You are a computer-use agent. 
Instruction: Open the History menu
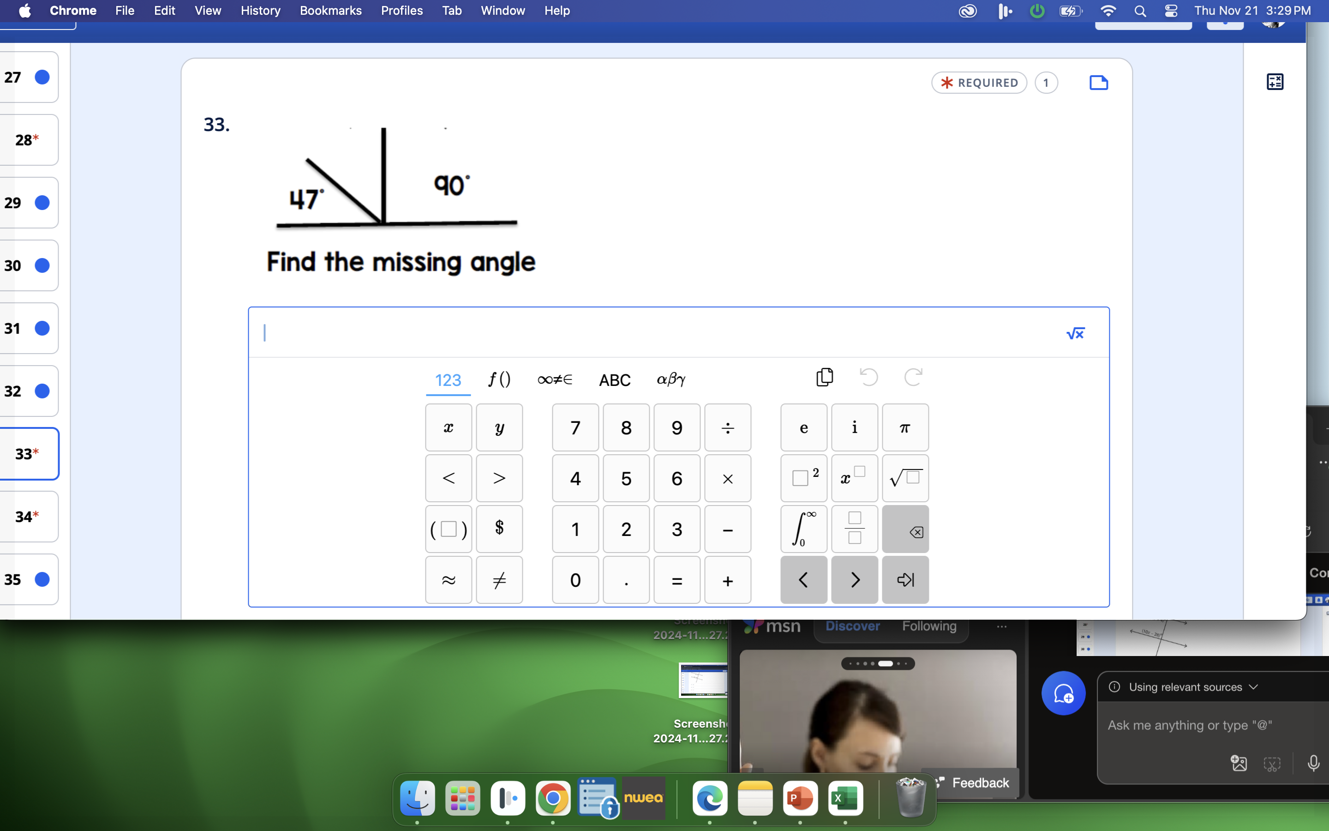[x=260, y=11]
